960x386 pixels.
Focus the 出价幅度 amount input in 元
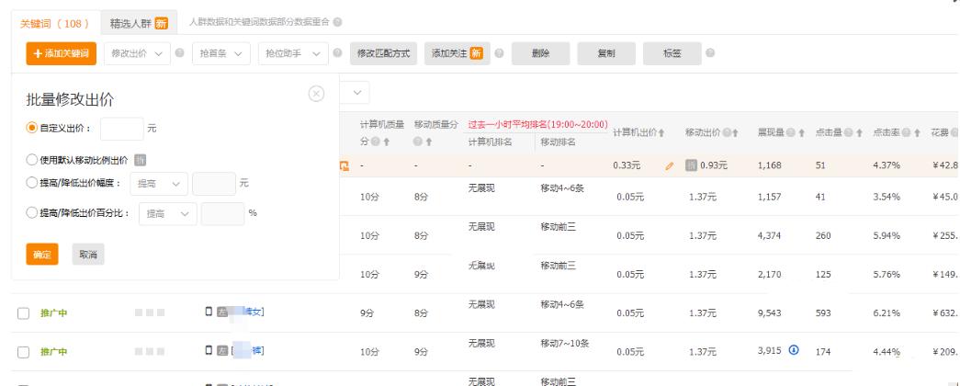tap(214, 183)
